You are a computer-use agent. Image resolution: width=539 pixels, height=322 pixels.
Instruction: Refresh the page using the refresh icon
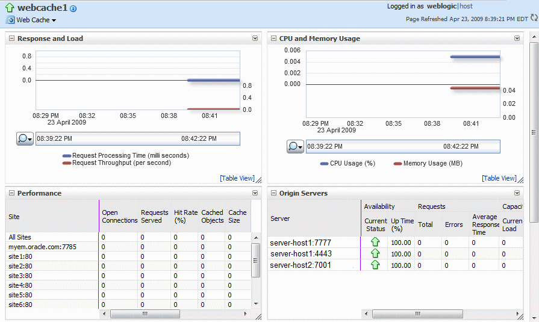coord(534,17)
